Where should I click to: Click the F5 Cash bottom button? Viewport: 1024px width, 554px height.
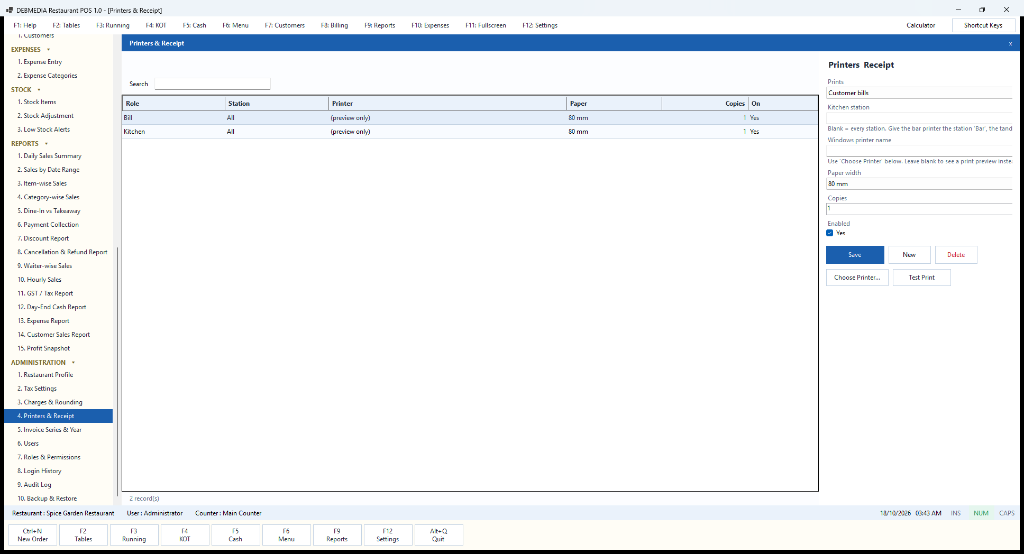coord(235,535)
